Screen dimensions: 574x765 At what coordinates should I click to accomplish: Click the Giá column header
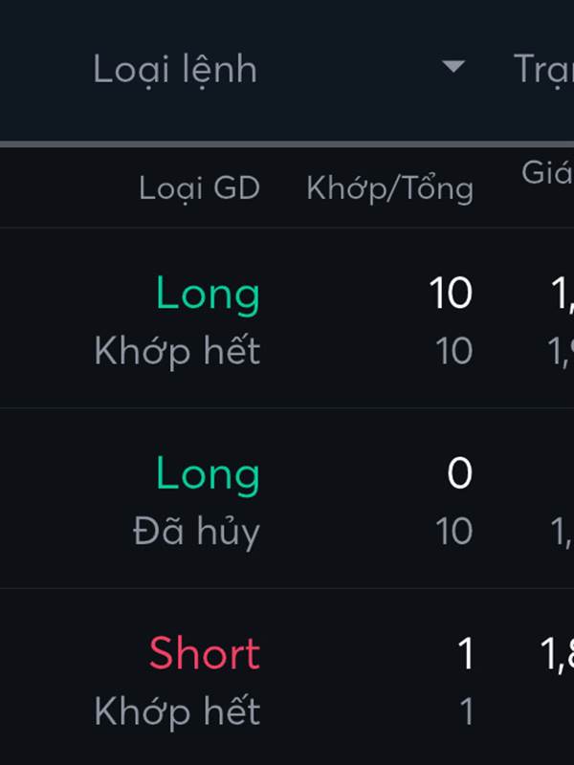tap(546, 173)
